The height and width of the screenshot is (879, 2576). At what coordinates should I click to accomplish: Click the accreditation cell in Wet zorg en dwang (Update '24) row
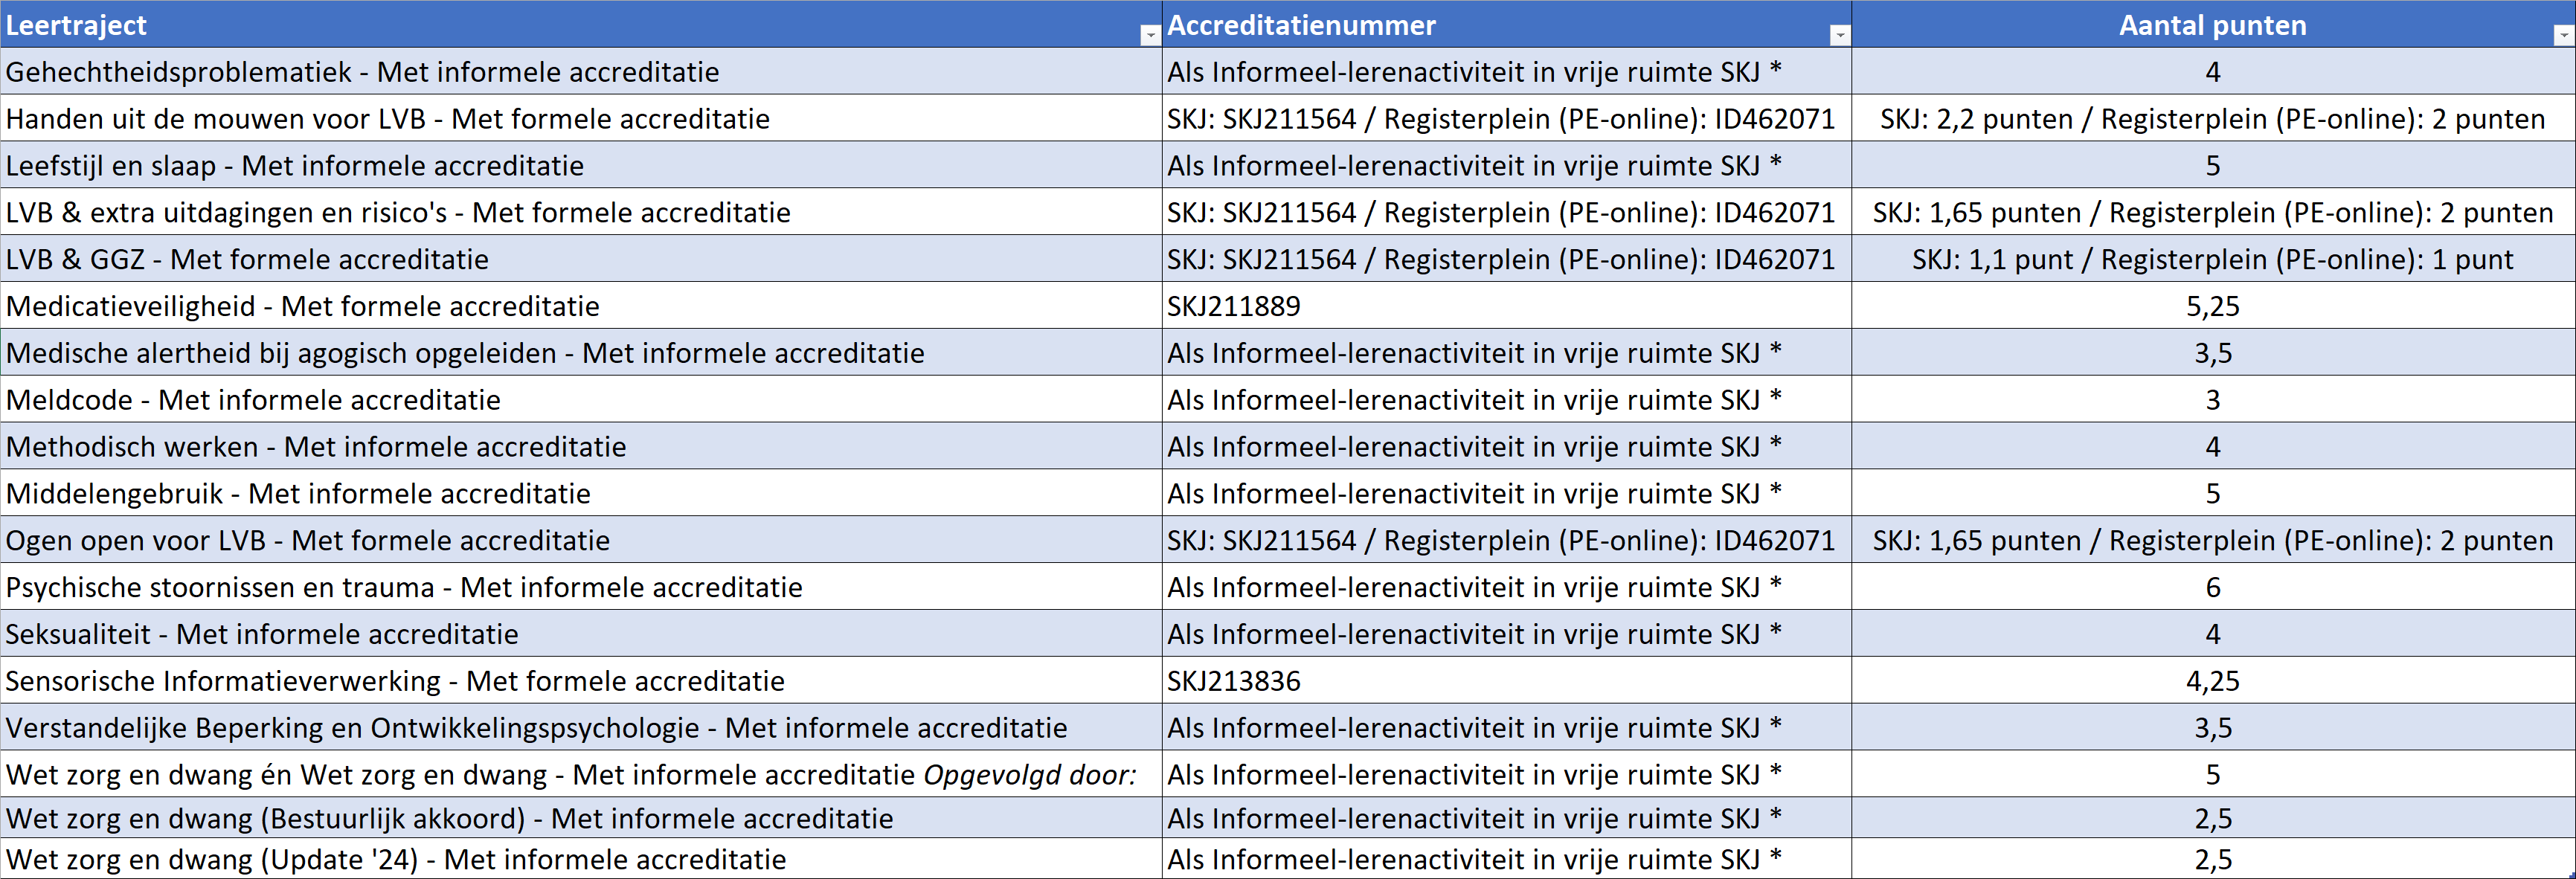(x=1507, y=859)
